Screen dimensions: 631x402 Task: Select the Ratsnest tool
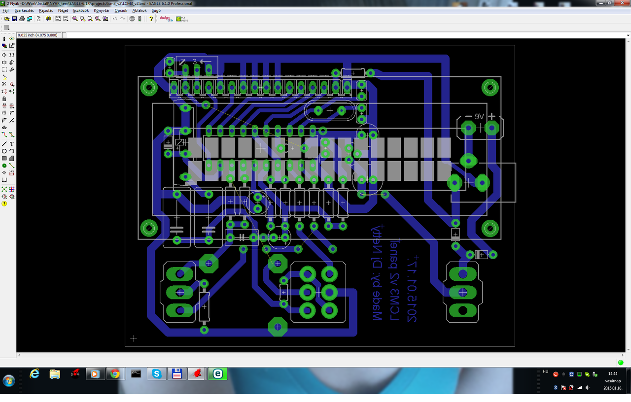[x=4, y=189]
